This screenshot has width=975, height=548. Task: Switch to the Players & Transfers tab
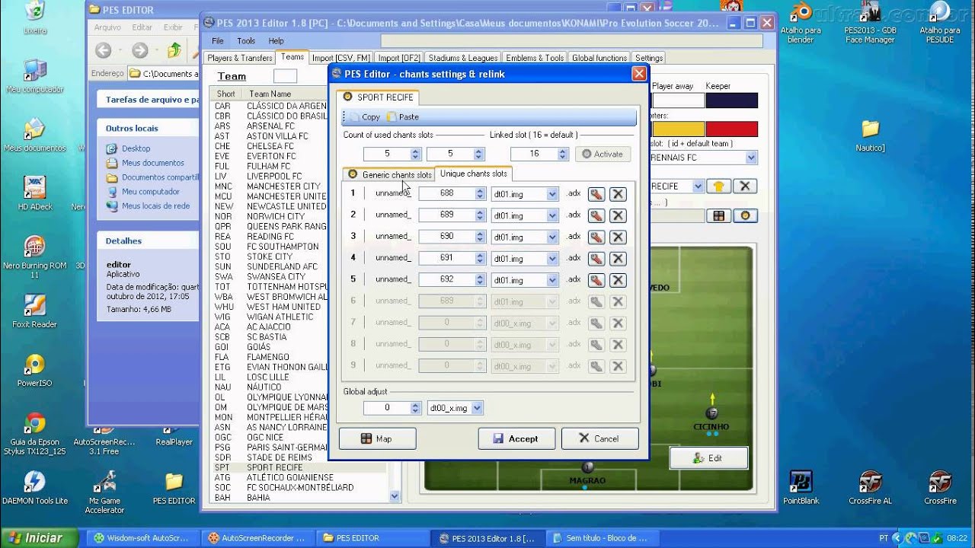tap(240, 58)
